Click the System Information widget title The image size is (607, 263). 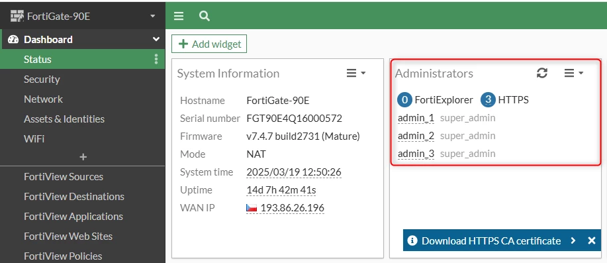click(228, 74)
